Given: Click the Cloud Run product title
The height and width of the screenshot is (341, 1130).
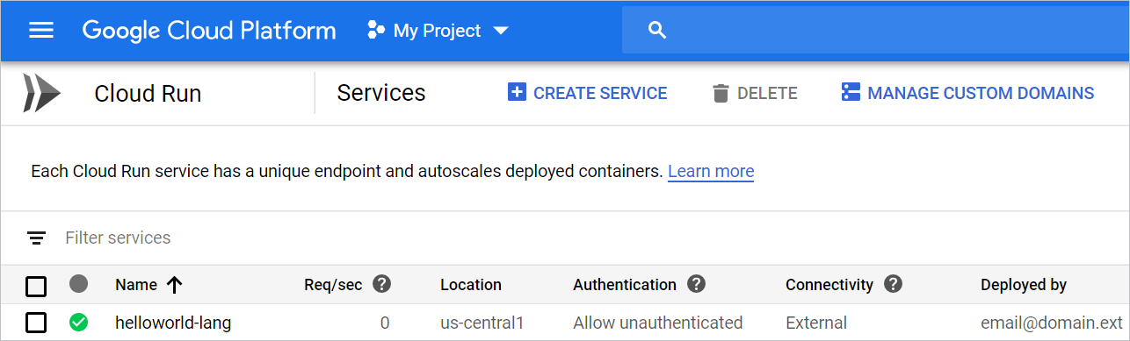Looking at the screenshot, I should (x=148, y=93).
